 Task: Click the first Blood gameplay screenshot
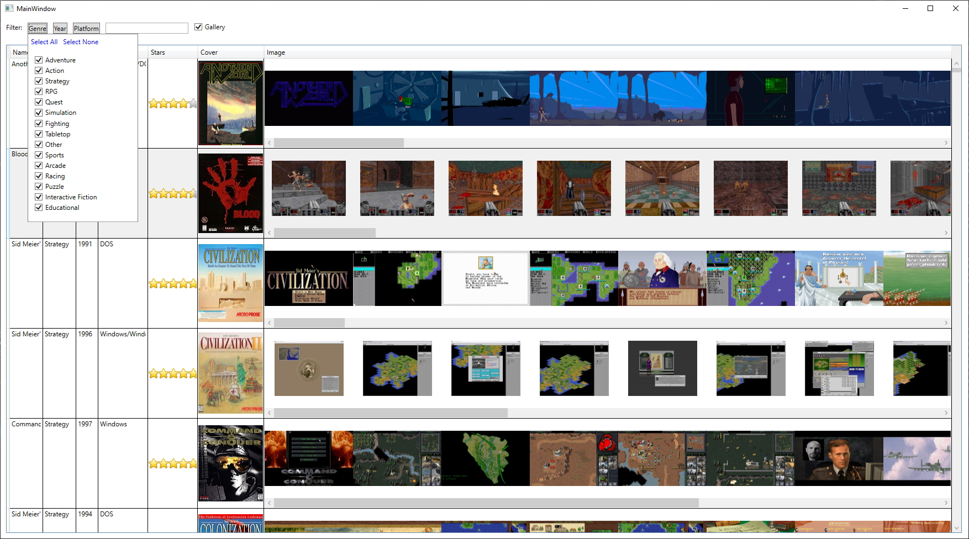click(309, 188)
